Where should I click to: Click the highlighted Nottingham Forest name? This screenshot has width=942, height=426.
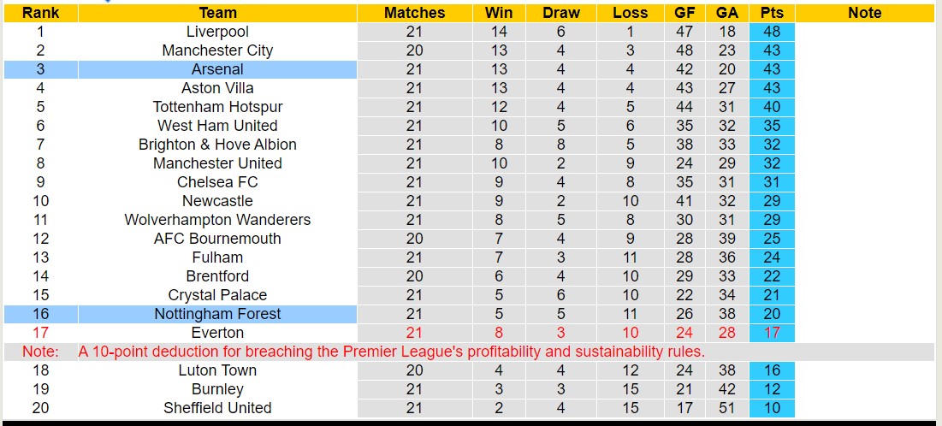(x=217, y=314)
